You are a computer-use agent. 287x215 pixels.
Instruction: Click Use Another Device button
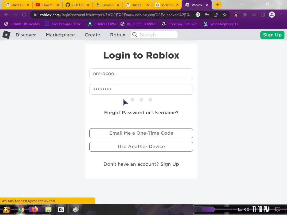coord(141,147)
